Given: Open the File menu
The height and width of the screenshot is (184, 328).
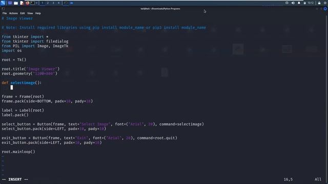Looking at the screenshot, I should pyautogui.click(x=5, y=13).
